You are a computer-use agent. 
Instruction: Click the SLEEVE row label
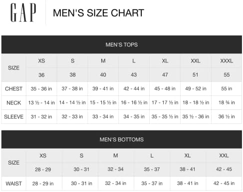tap(13, 116)
